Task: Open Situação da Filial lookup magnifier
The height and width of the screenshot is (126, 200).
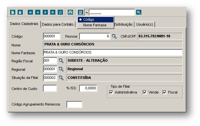Action: point(61,78)
